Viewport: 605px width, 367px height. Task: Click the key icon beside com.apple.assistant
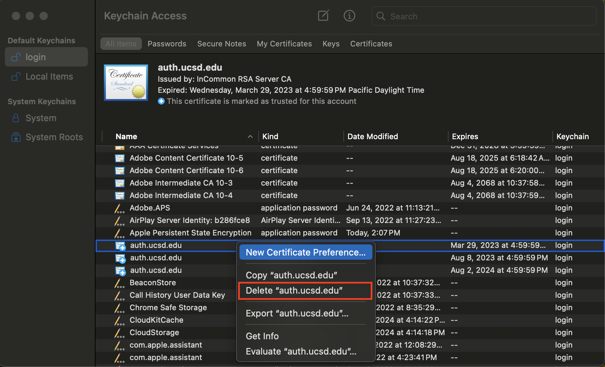tap(119, 345)
